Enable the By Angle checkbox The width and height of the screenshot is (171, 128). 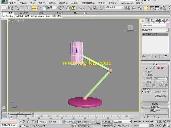pos(144,78)
